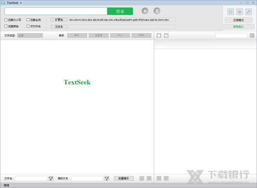Viewport: 257px width, 188px height.
Task: Stop the search with round stop icon
Action: point(145,11)
